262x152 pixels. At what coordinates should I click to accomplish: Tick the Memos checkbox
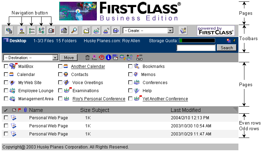pyautogui.click(x=130, y=74)
